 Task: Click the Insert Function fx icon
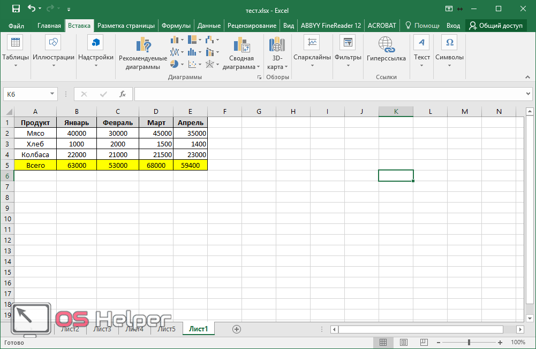point(122,94)
